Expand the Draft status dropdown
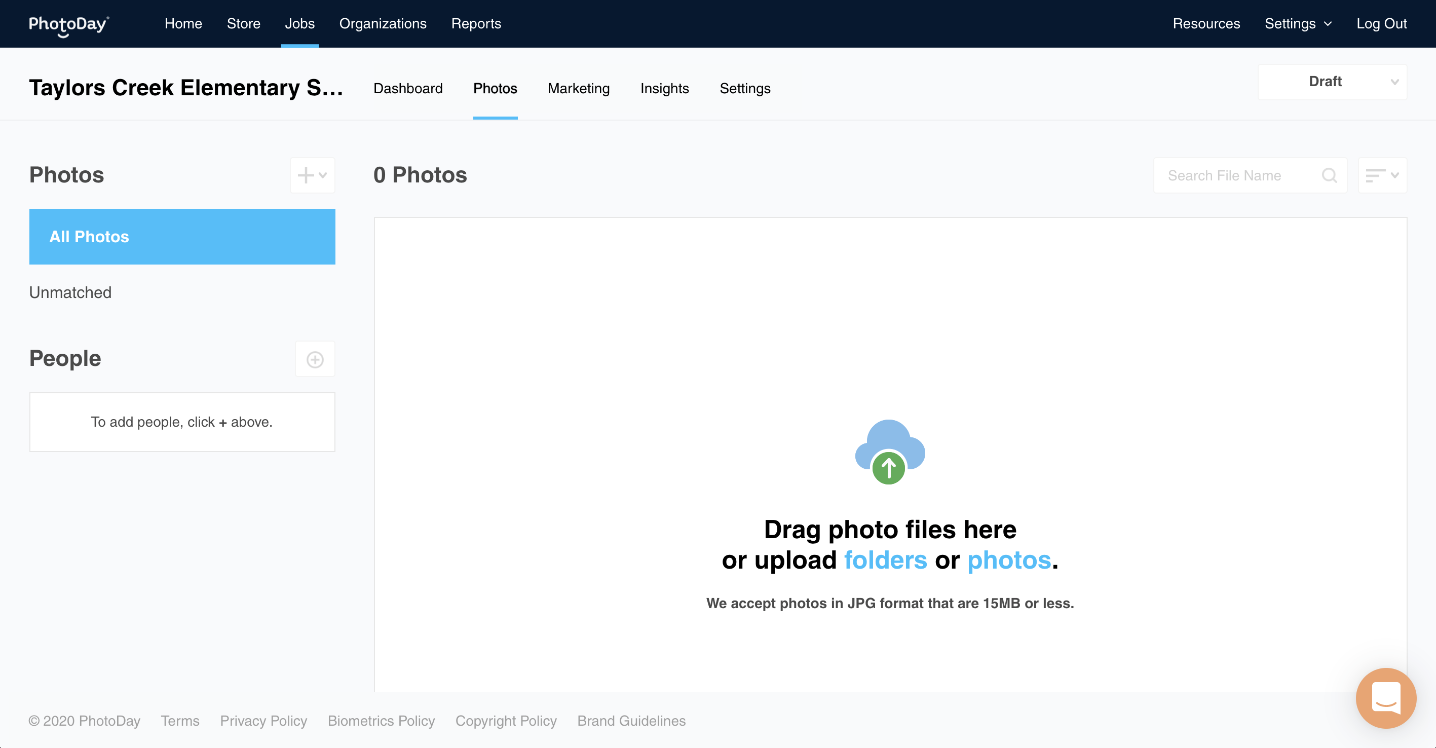This screenshot has height=748, width=1436. click(x=1332, y=82)
